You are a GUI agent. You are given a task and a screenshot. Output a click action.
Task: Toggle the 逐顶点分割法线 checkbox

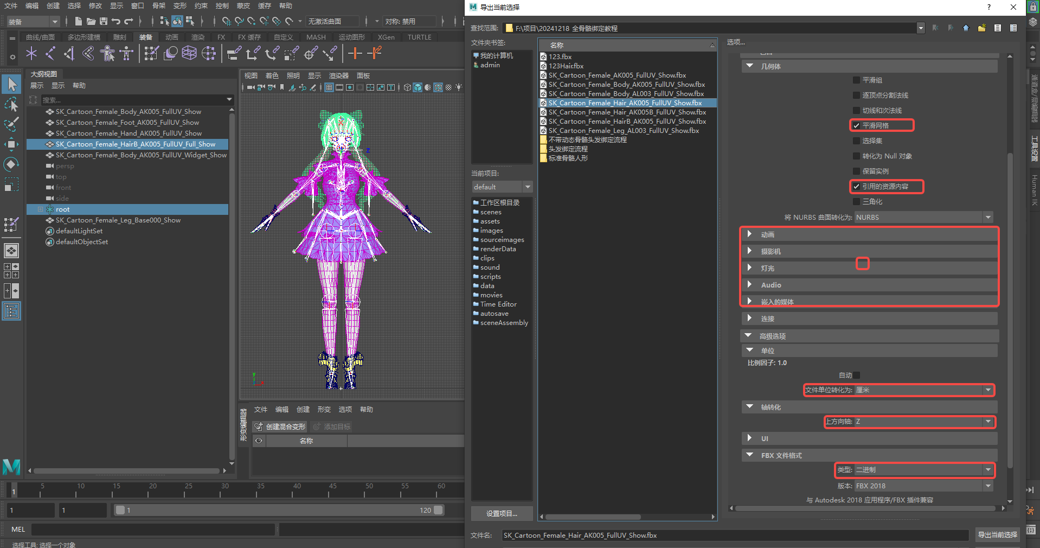(x=856, y=95)
